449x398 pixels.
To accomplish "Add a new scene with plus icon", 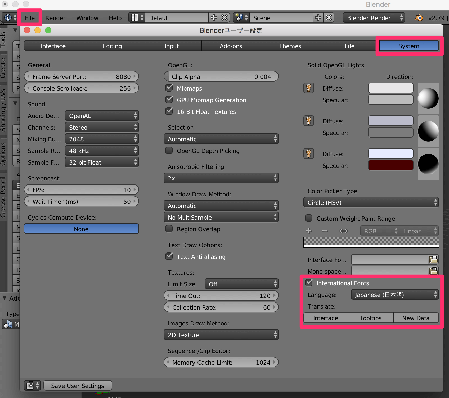I will point(318,18).
